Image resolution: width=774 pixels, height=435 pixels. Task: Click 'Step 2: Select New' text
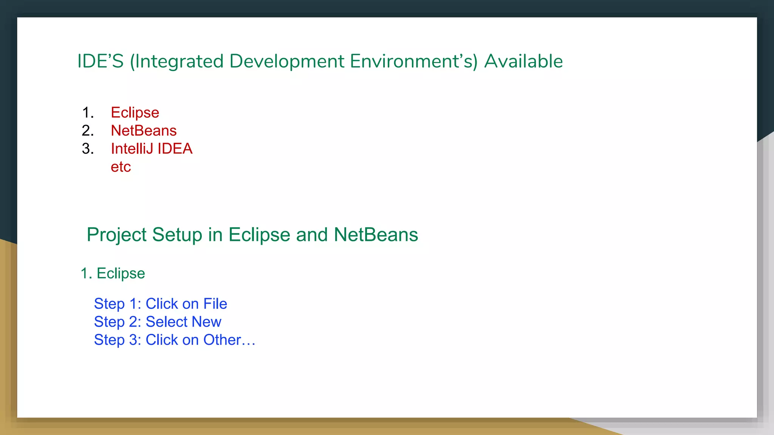pyautogui.click(x=158, y=322)
